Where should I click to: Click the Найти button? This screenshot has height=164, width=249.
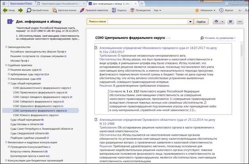coord(201,22)
